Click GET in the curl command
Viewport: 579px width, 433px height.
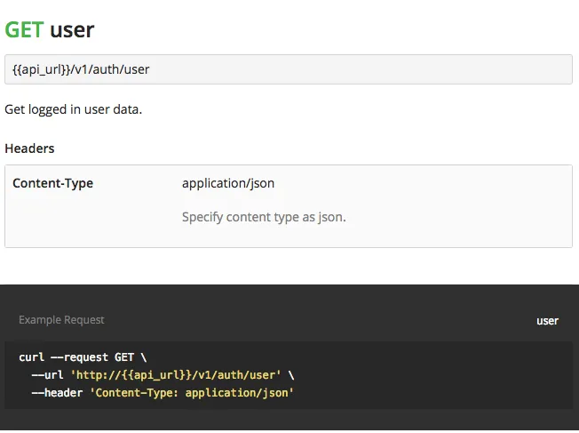(x=124, y=357)
